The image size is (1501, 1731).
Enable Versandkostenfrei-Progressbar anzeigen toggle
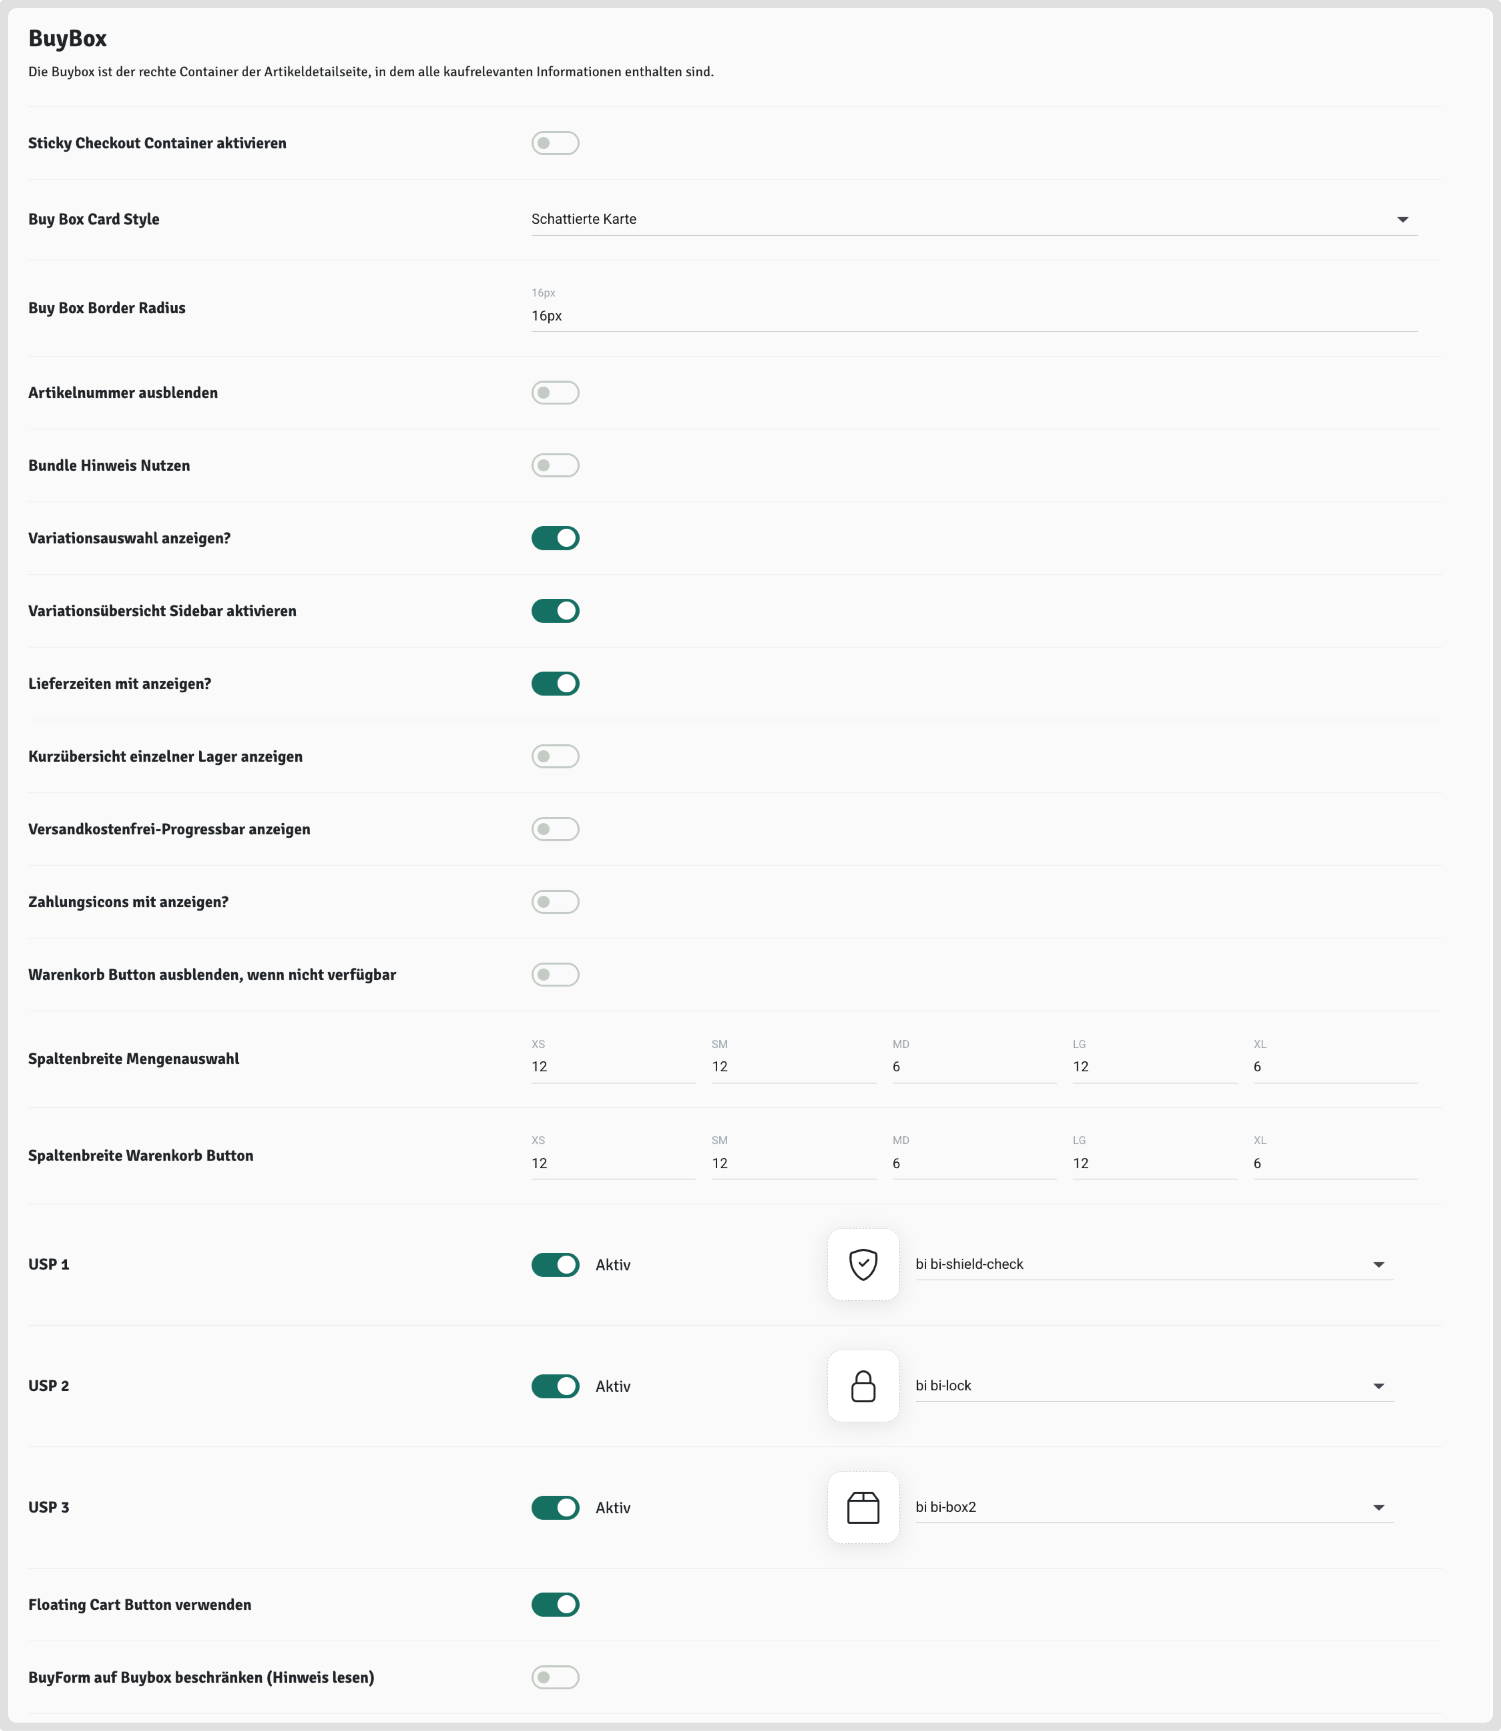click(x=555, y=829)
